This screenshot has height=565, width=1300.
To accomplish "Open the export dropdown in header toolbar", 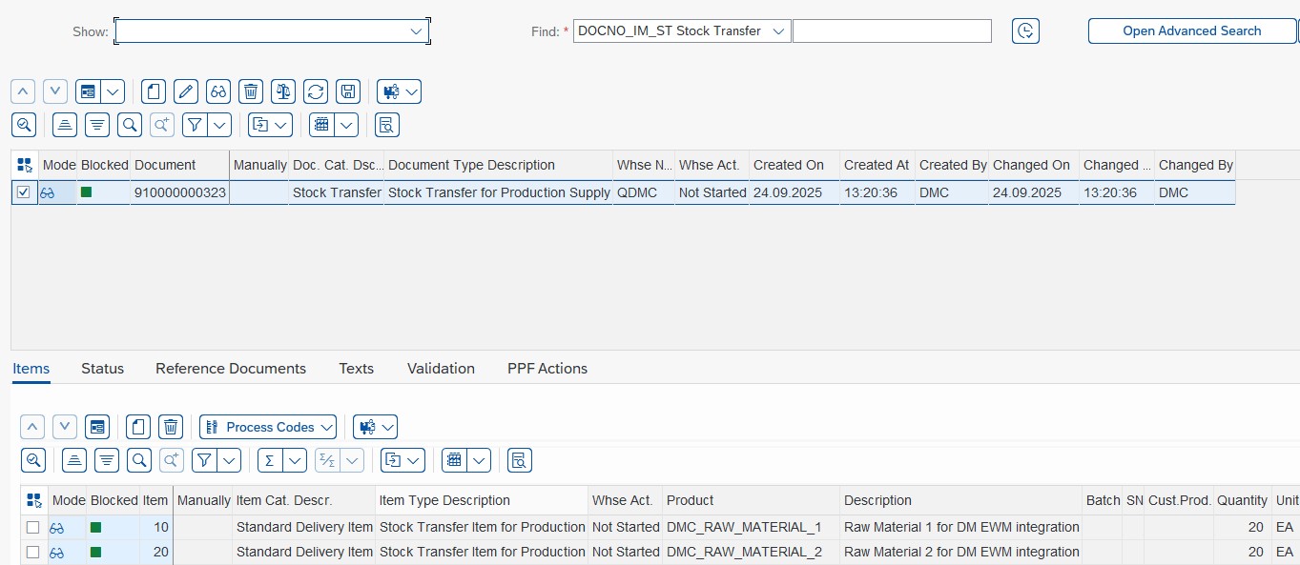I will 270,125.
